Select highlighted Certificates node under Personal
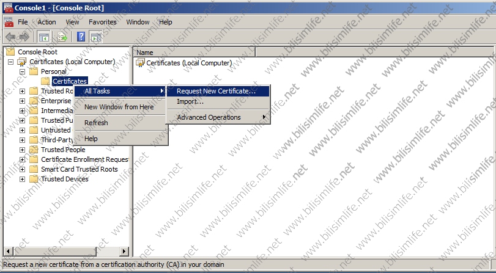 (70, 81)
